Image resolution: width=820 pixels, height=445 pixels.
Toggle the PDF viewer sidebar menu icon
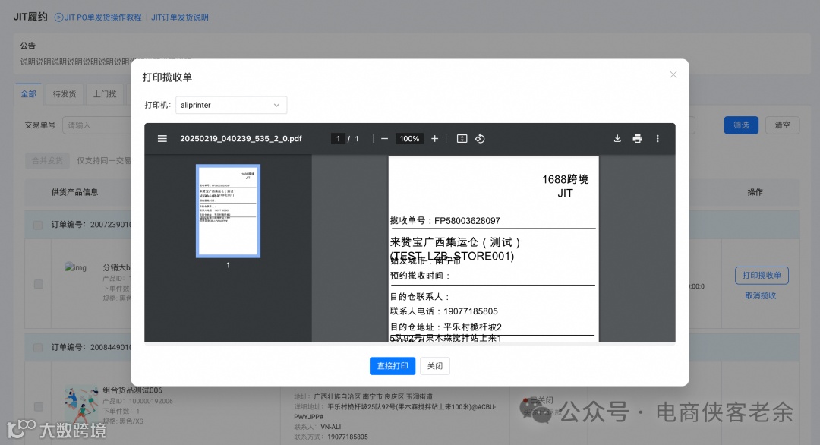162,138
